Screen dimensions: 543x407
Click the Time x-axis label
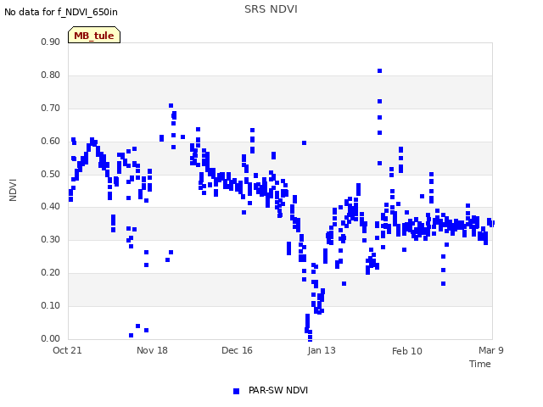pos(479,364)
